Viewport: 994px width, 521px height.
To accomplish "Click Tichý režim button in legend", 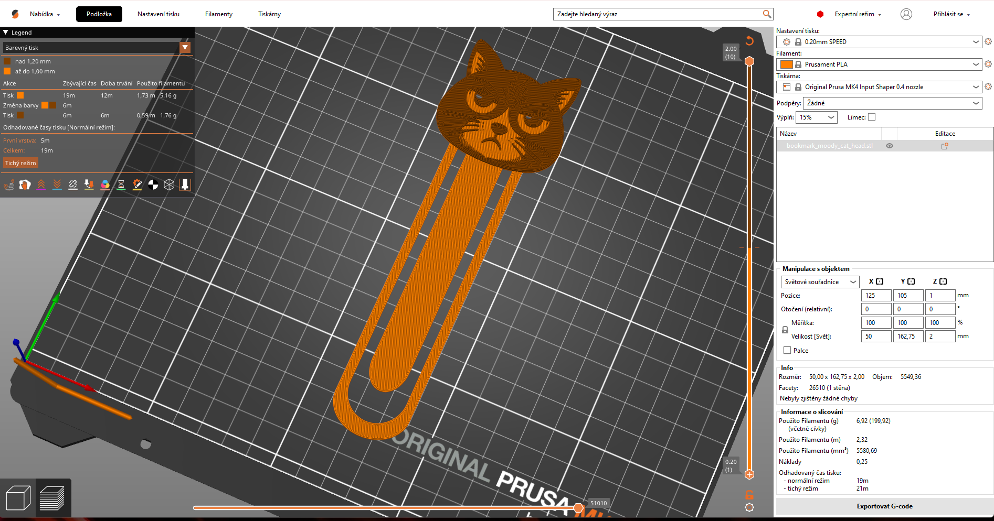I will 20,163.
